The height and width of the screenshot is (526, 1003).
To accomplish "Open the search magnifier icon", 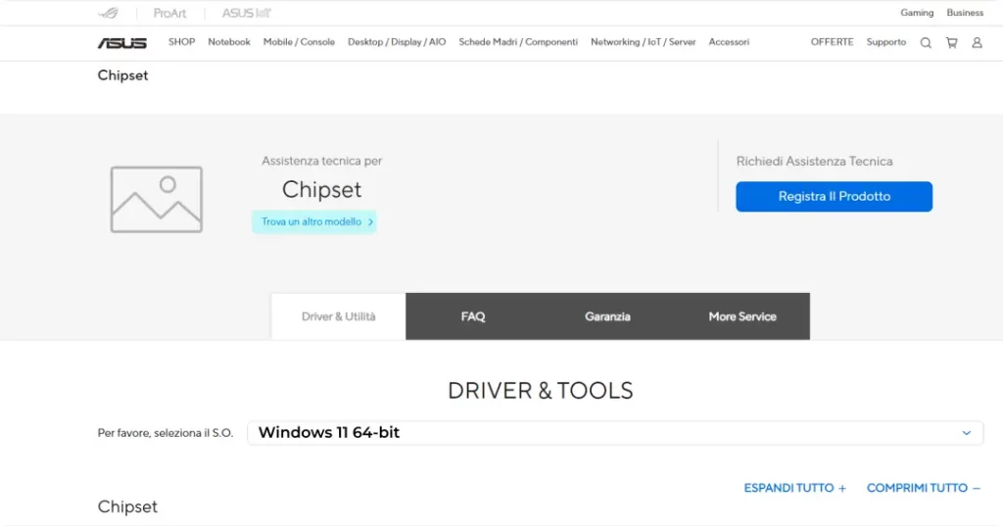I will click(x=926, y=43).
